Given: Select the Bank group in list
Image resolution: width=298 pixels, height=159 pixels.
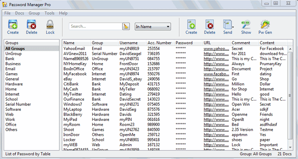Looking at the screenshot, I should click(10, 59).
